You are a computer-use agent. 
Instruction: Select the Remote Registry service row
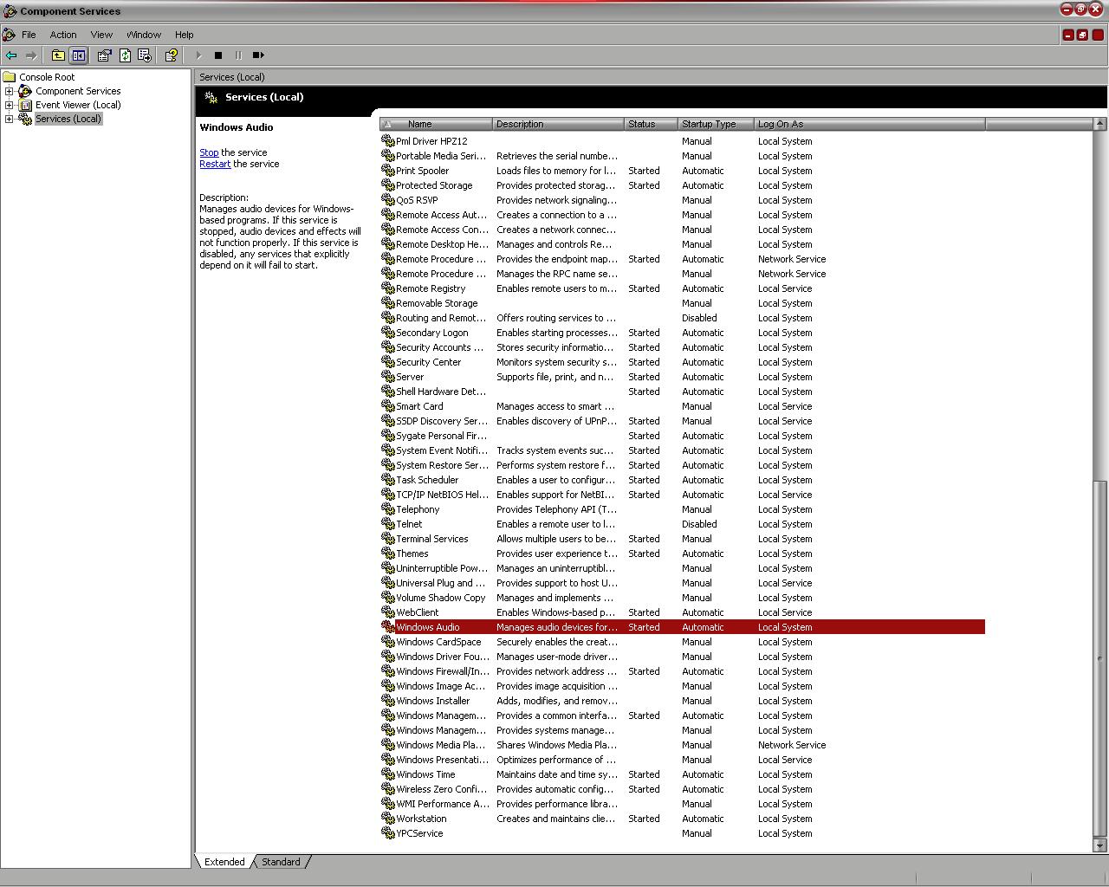682,288
